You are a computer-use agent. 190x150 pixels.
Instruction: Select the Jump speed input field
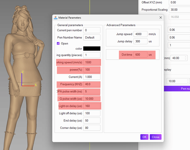click(x=141, y=34)
